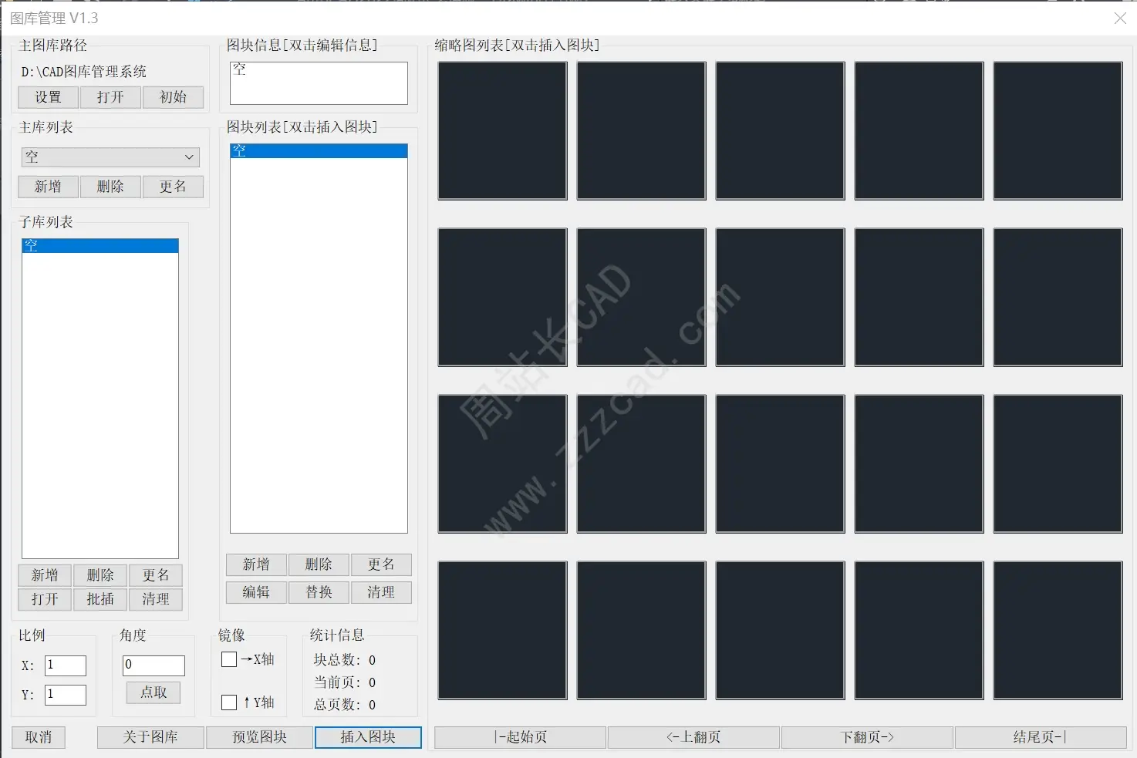The height and width of the screenshot is (758, 1137).
Task: Click 取消 to cancel the dialog
Action: coord(38,737)
